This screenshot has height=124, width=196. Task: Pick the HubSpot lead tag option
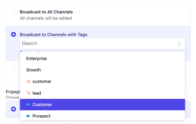point(37,93)
